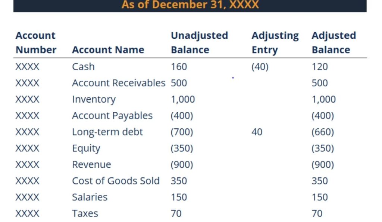Click the (40) adjusting entry for Cash
Viewport: 382px width, 222px height.
(x=260, y=67)
